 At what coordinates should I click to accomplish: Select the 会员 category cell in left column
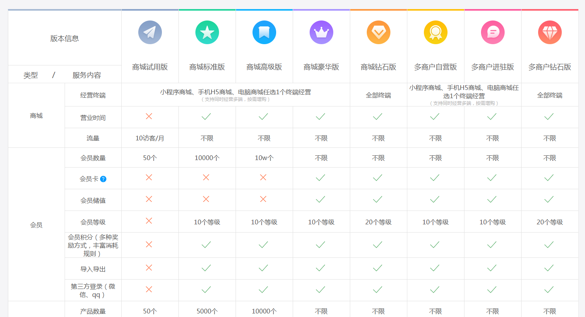pyautogui.click(x=36, y=225)
